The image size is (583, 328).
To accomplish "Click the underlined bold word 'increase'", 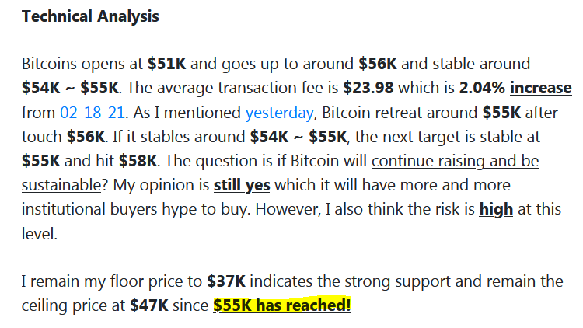I will click(540, 88).
